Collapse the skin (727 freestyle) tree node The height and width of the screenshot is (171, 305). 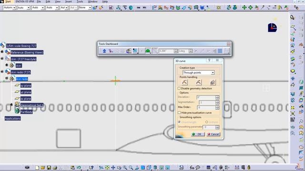point(2,58)
